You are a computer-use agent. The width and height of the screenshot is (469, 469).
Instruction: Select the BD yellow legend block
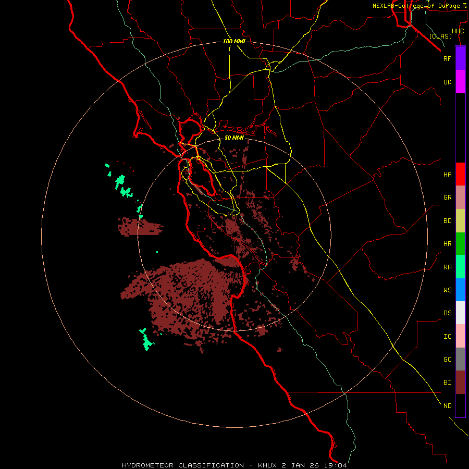[460, 221]
